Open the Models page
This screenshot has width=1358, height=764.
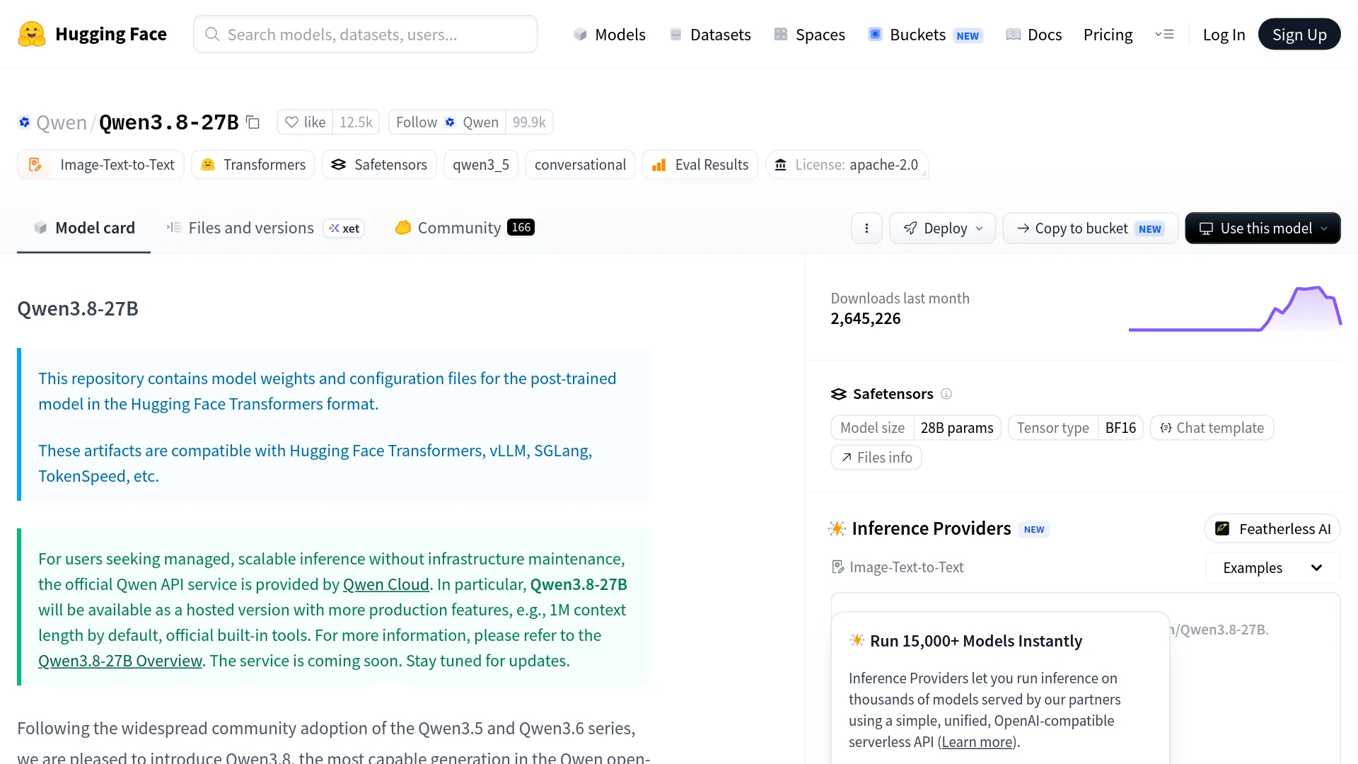[610, 34]
